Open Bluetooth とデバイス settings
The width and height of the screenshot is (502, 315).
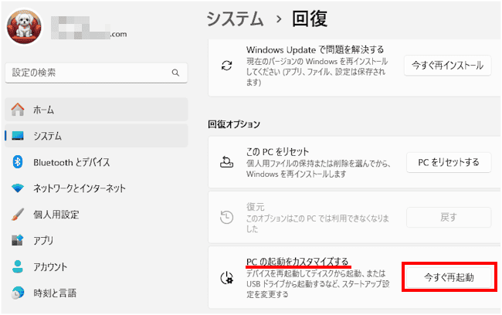tap(96, 162)
